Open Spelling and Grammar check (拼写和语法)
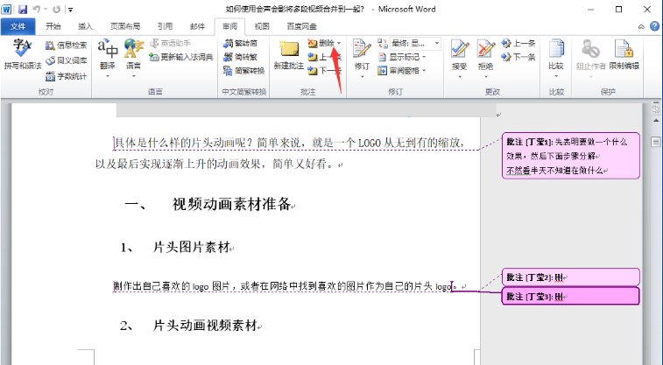Screen dimensions: 663x365 click(x=23, y=54)
